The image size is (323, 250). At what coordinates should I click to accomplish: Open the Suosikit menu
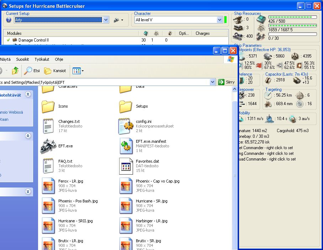pyautogui.click(x=22, y=59)
